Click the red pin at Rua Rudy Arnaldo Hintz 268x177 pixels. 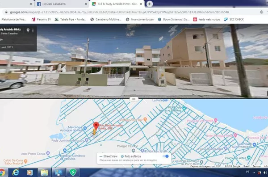[96, 126]
